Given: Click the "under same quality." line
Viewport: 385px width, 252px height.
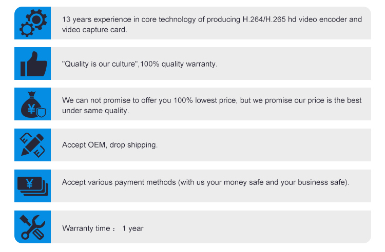Looking at the screenshot, I should (95, 110).
